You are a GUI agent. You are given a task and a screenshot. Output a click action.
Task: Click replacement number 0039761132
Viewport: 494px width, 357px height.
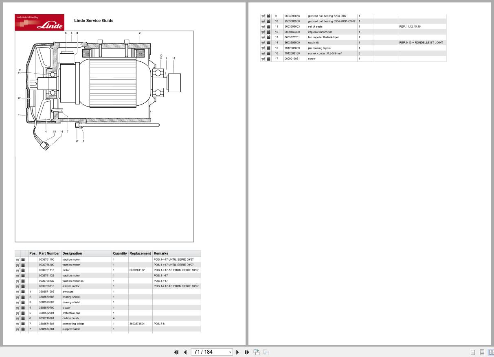(x=137, y=270)
